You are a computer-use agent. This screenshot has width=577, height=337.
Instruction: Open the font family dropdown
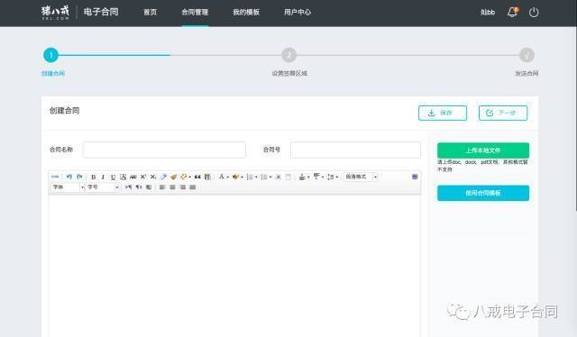68,187
